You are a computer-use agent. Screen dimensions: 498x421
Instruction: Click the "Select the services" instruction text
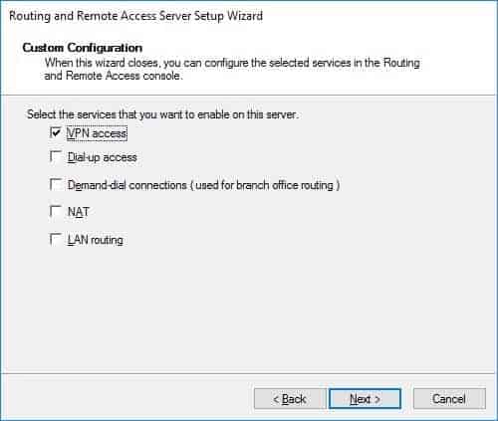[x=163, y=114]
